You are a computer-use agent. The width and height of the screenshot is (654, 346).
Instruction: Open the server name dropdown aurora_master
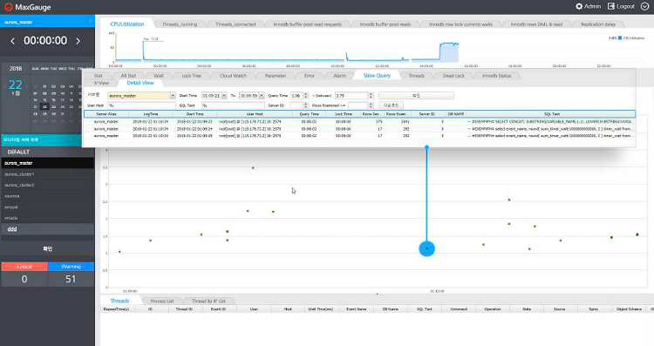tap(173, 96)
